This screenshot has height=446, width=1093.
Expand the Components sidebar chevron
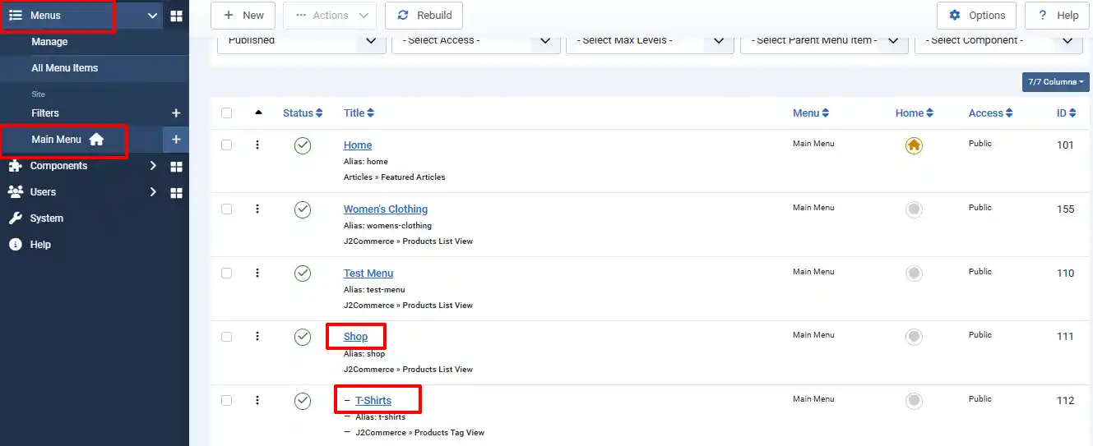[153, 166]
